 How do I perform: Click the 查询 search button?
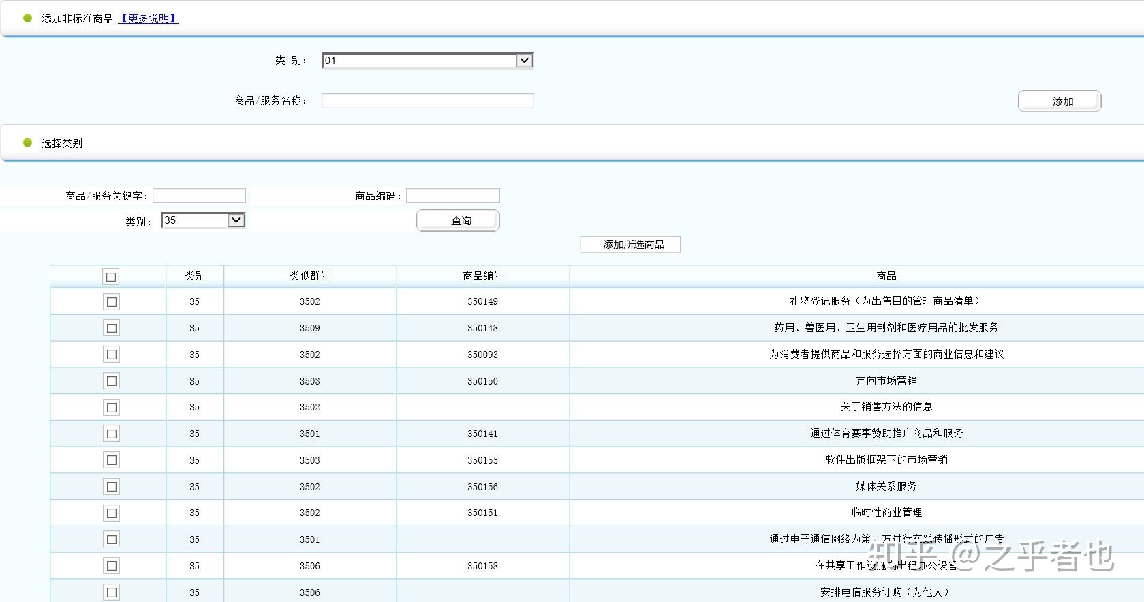458,221
